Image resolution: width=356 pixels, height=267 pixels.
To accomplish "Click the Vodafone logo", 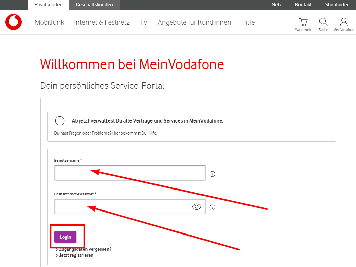I will pyautogui.click(x=14, y=22).
